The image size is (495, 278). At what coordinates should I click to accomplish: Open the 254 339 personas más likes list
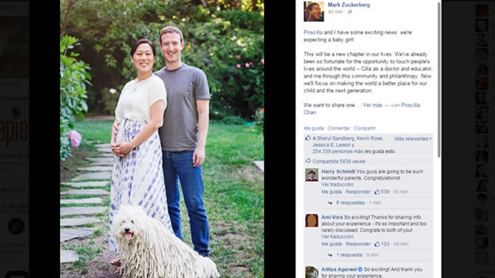point(338,151)
